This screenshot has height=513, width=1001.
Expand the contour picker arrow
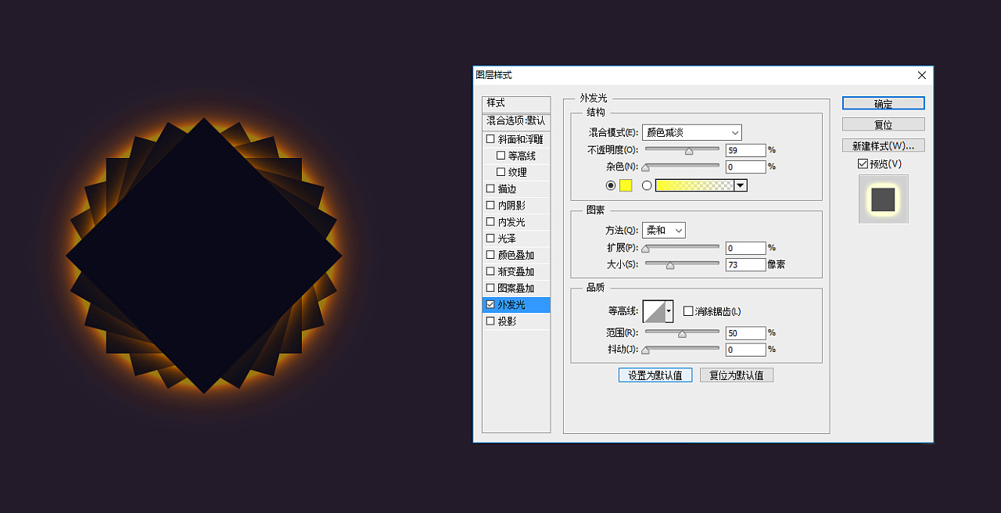(669, 311)
